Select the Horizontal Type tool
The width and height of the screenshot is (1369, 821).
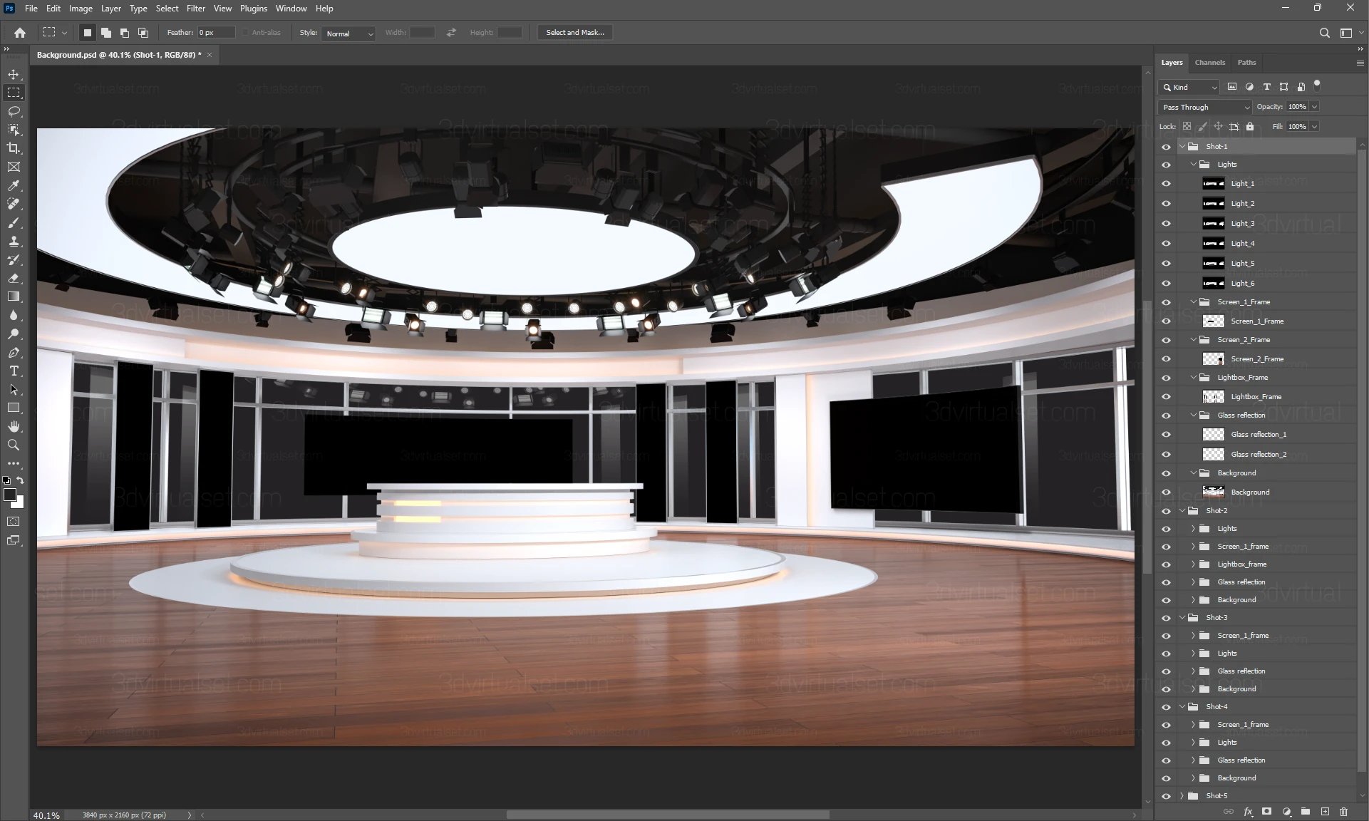click(x=14, y=371)
